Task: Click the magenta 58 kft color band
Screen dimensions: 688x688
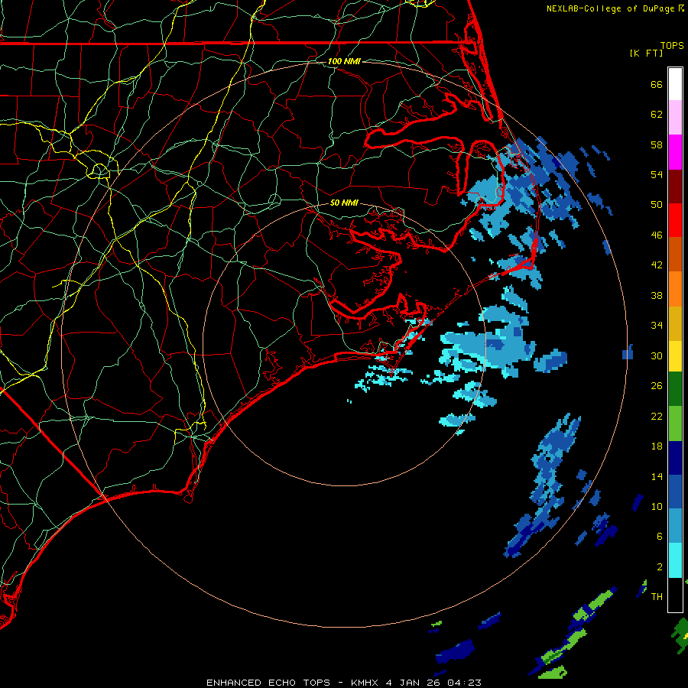Action: pos(675,152)
